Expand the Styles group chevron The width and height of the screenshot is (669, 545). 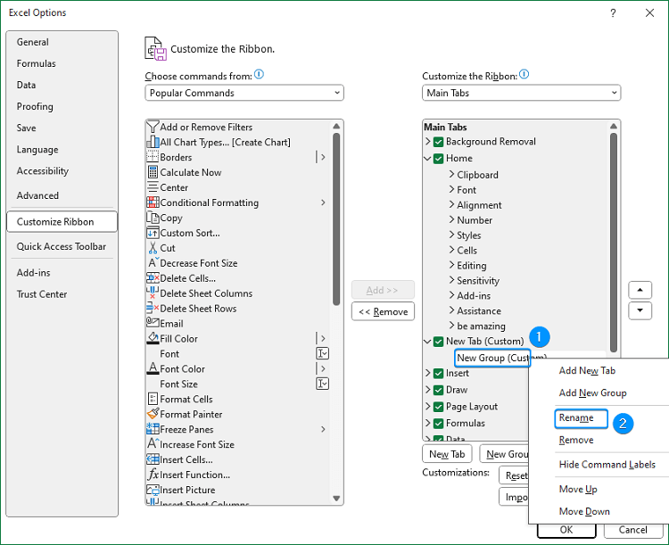tap(452, 235)
